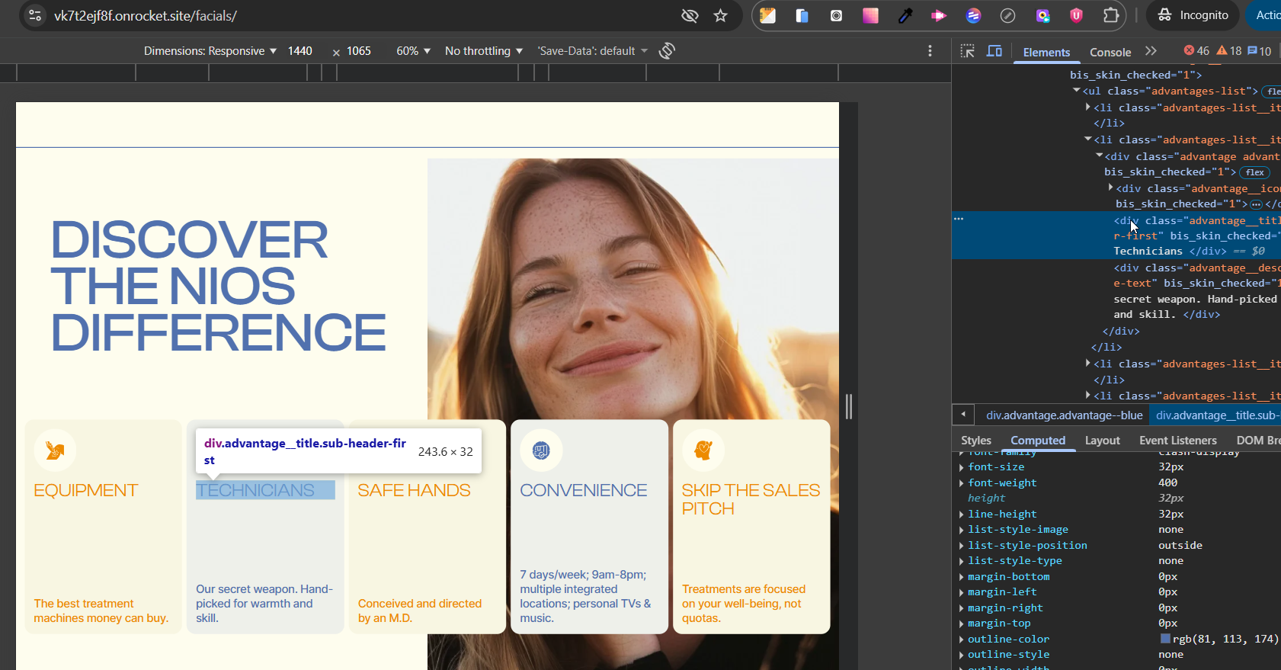Click the crossed-eye tracking protection icon
1281x670 pixels.
click(x=690, y=15)
